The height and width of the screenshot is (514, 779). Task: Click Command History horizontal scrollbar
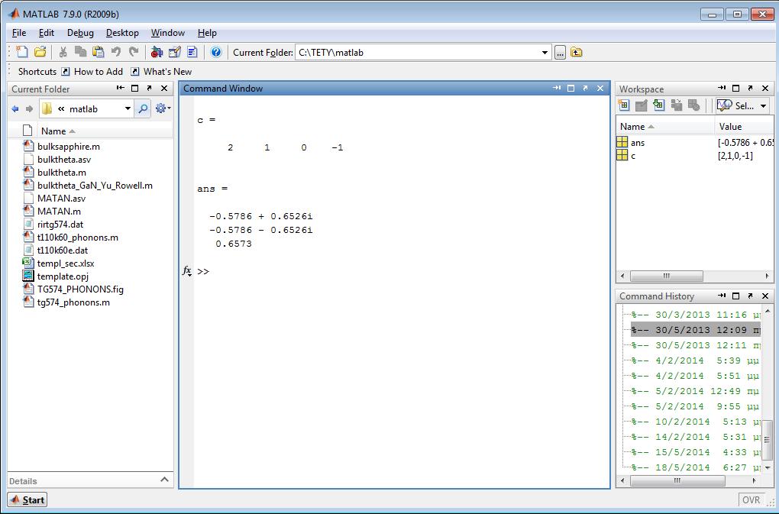[x=677, y=480]
